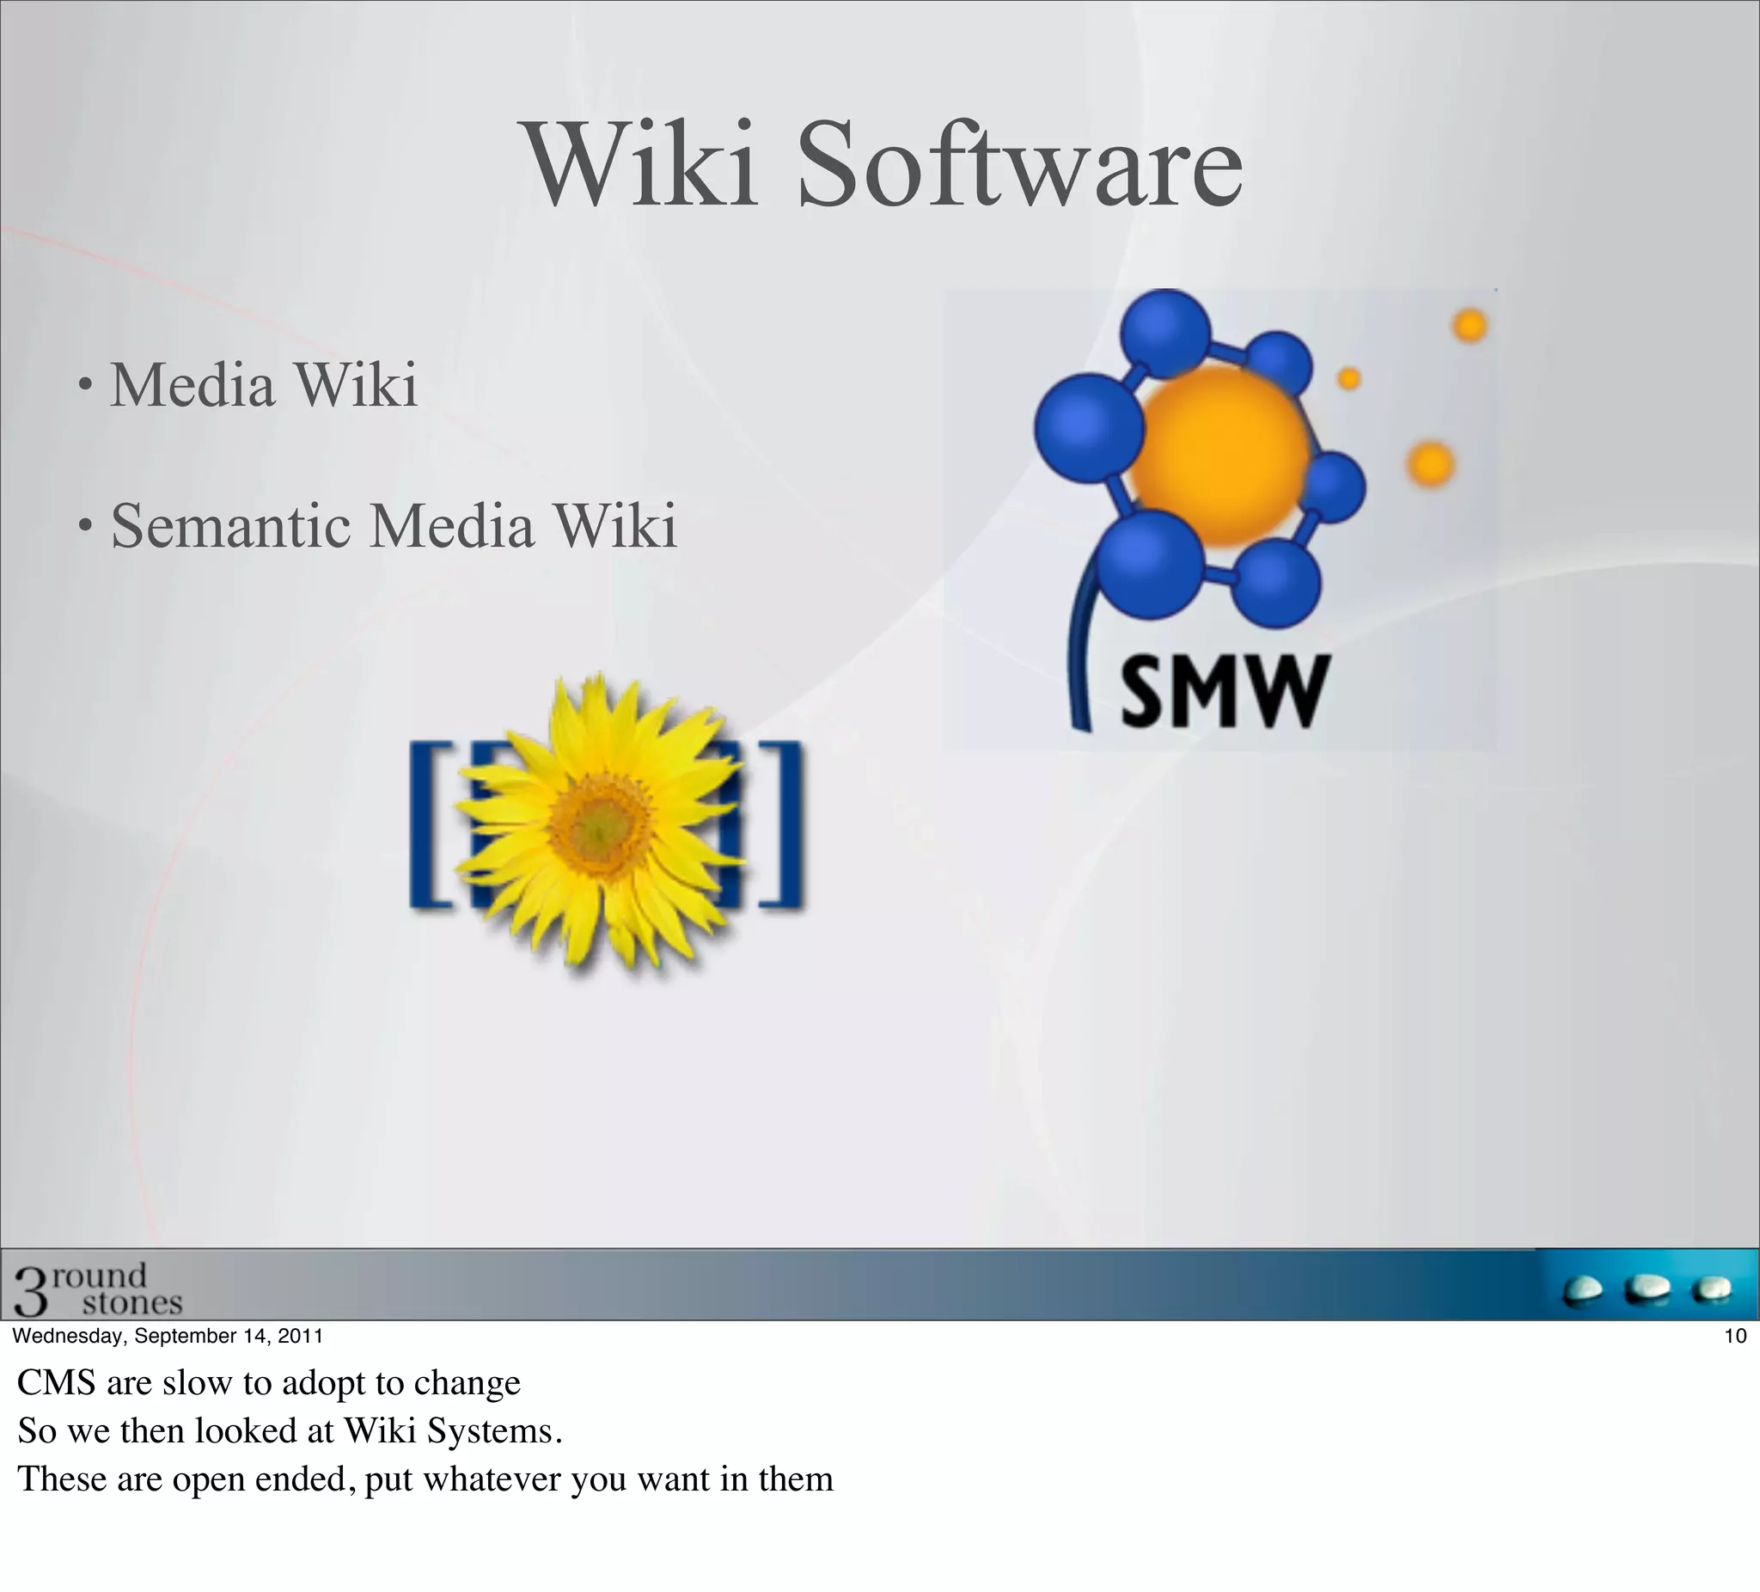1760x1592 pixels.
Task: Click the large orange sphere in SMW logo
Action: click(1219, 456)
